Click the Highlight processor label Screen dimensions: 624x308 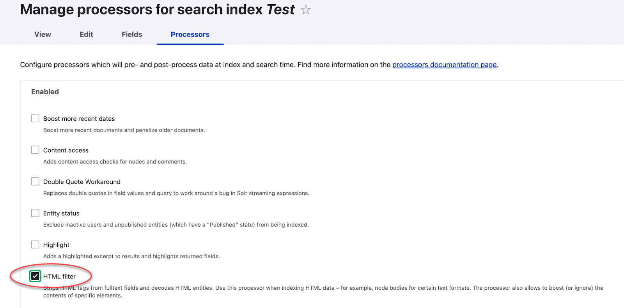(56, 245)
